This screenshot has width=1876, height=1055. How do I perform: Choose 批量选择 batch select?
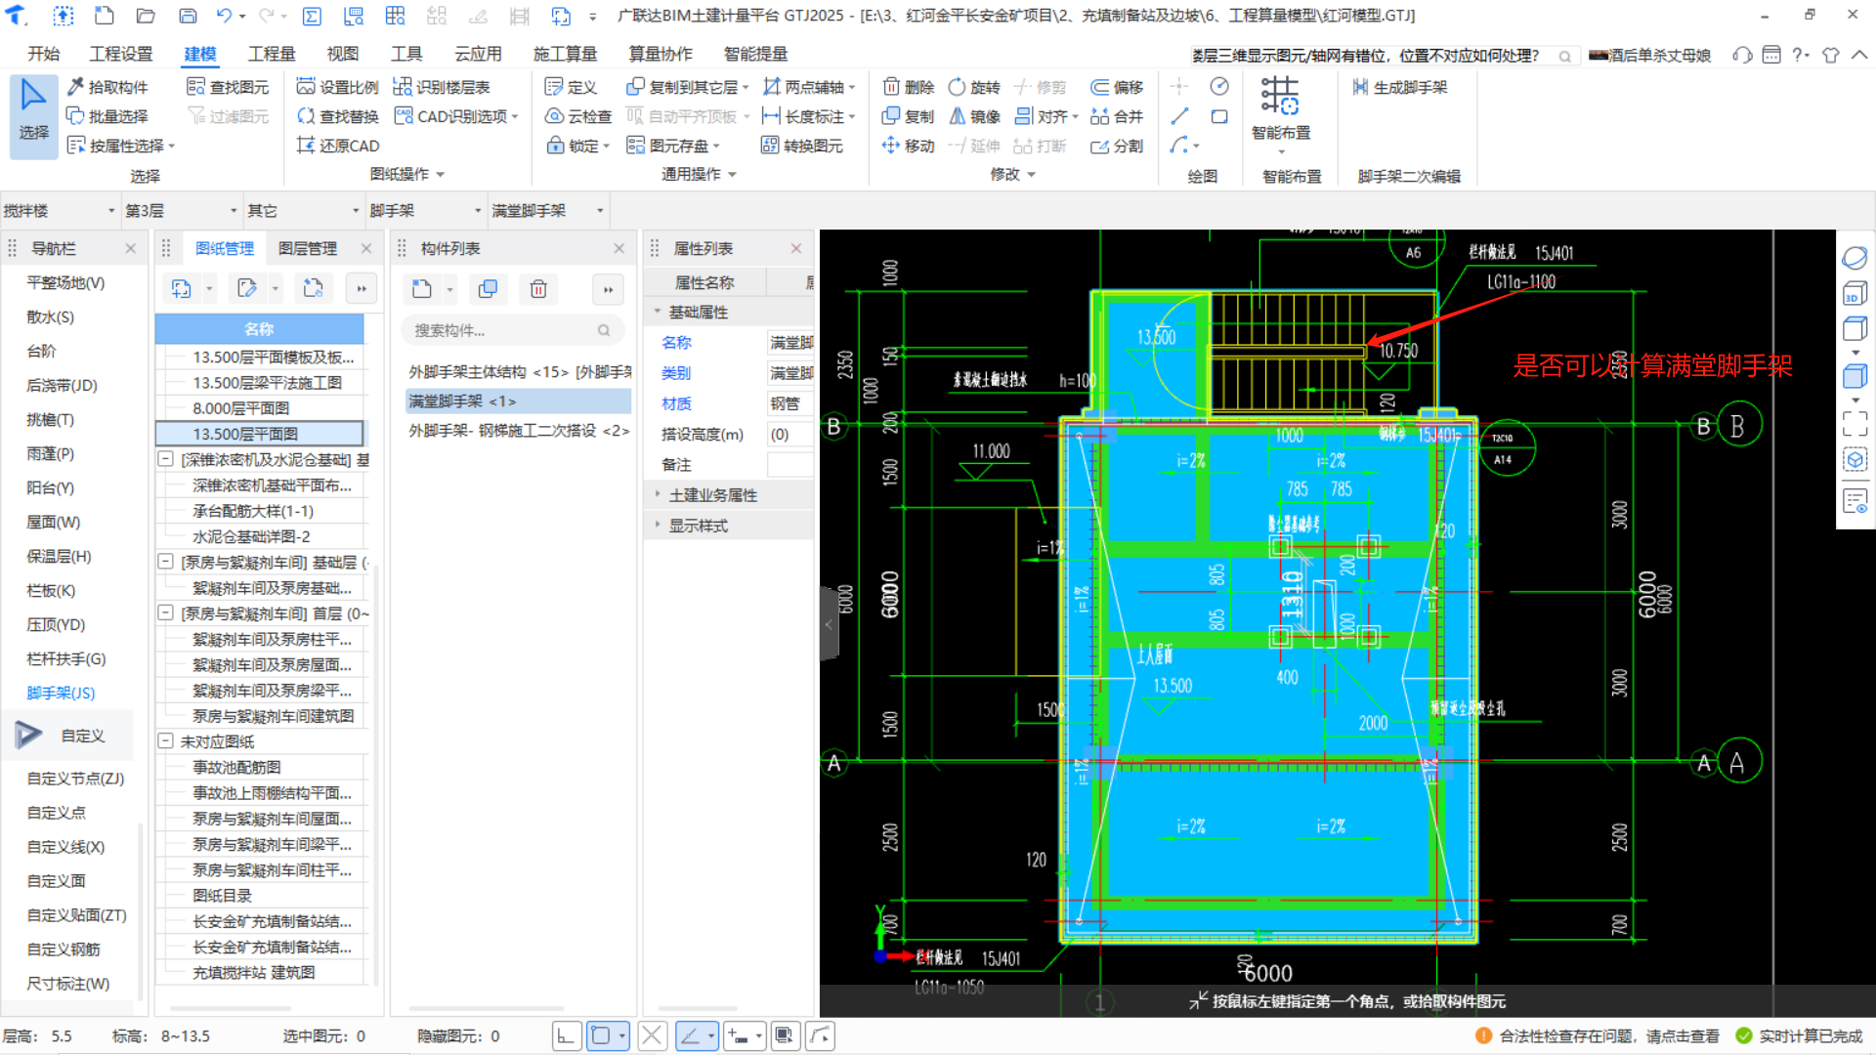click(107, 116)
